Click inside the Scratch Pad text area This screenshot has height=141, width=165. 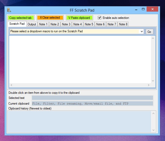(80, 59)
